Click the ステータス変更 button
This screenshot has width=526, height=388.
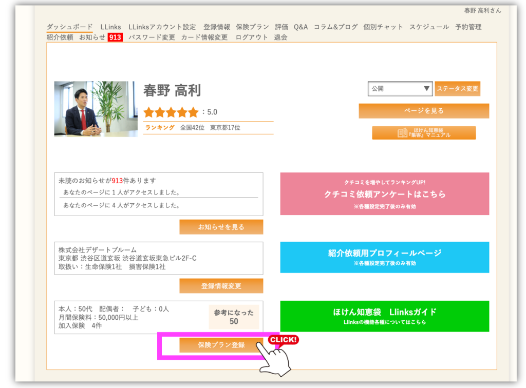(x=458, y=89)
